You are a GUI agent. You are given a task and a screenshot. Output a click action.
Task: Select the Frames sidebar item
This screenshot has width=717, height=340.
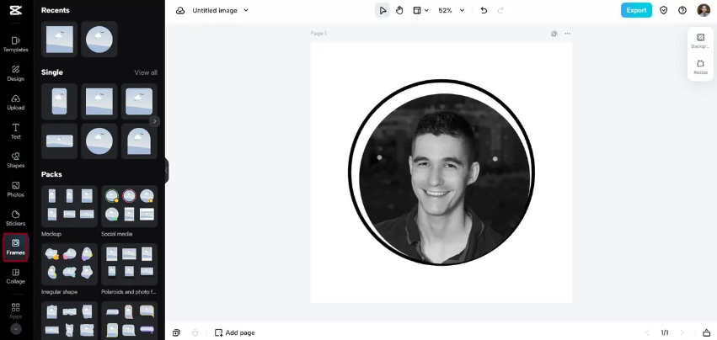[15, 247]
